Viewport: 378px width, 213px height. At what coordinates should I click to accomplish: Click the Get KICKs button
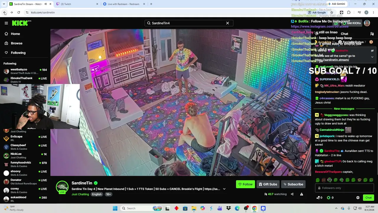pos(351,23)
